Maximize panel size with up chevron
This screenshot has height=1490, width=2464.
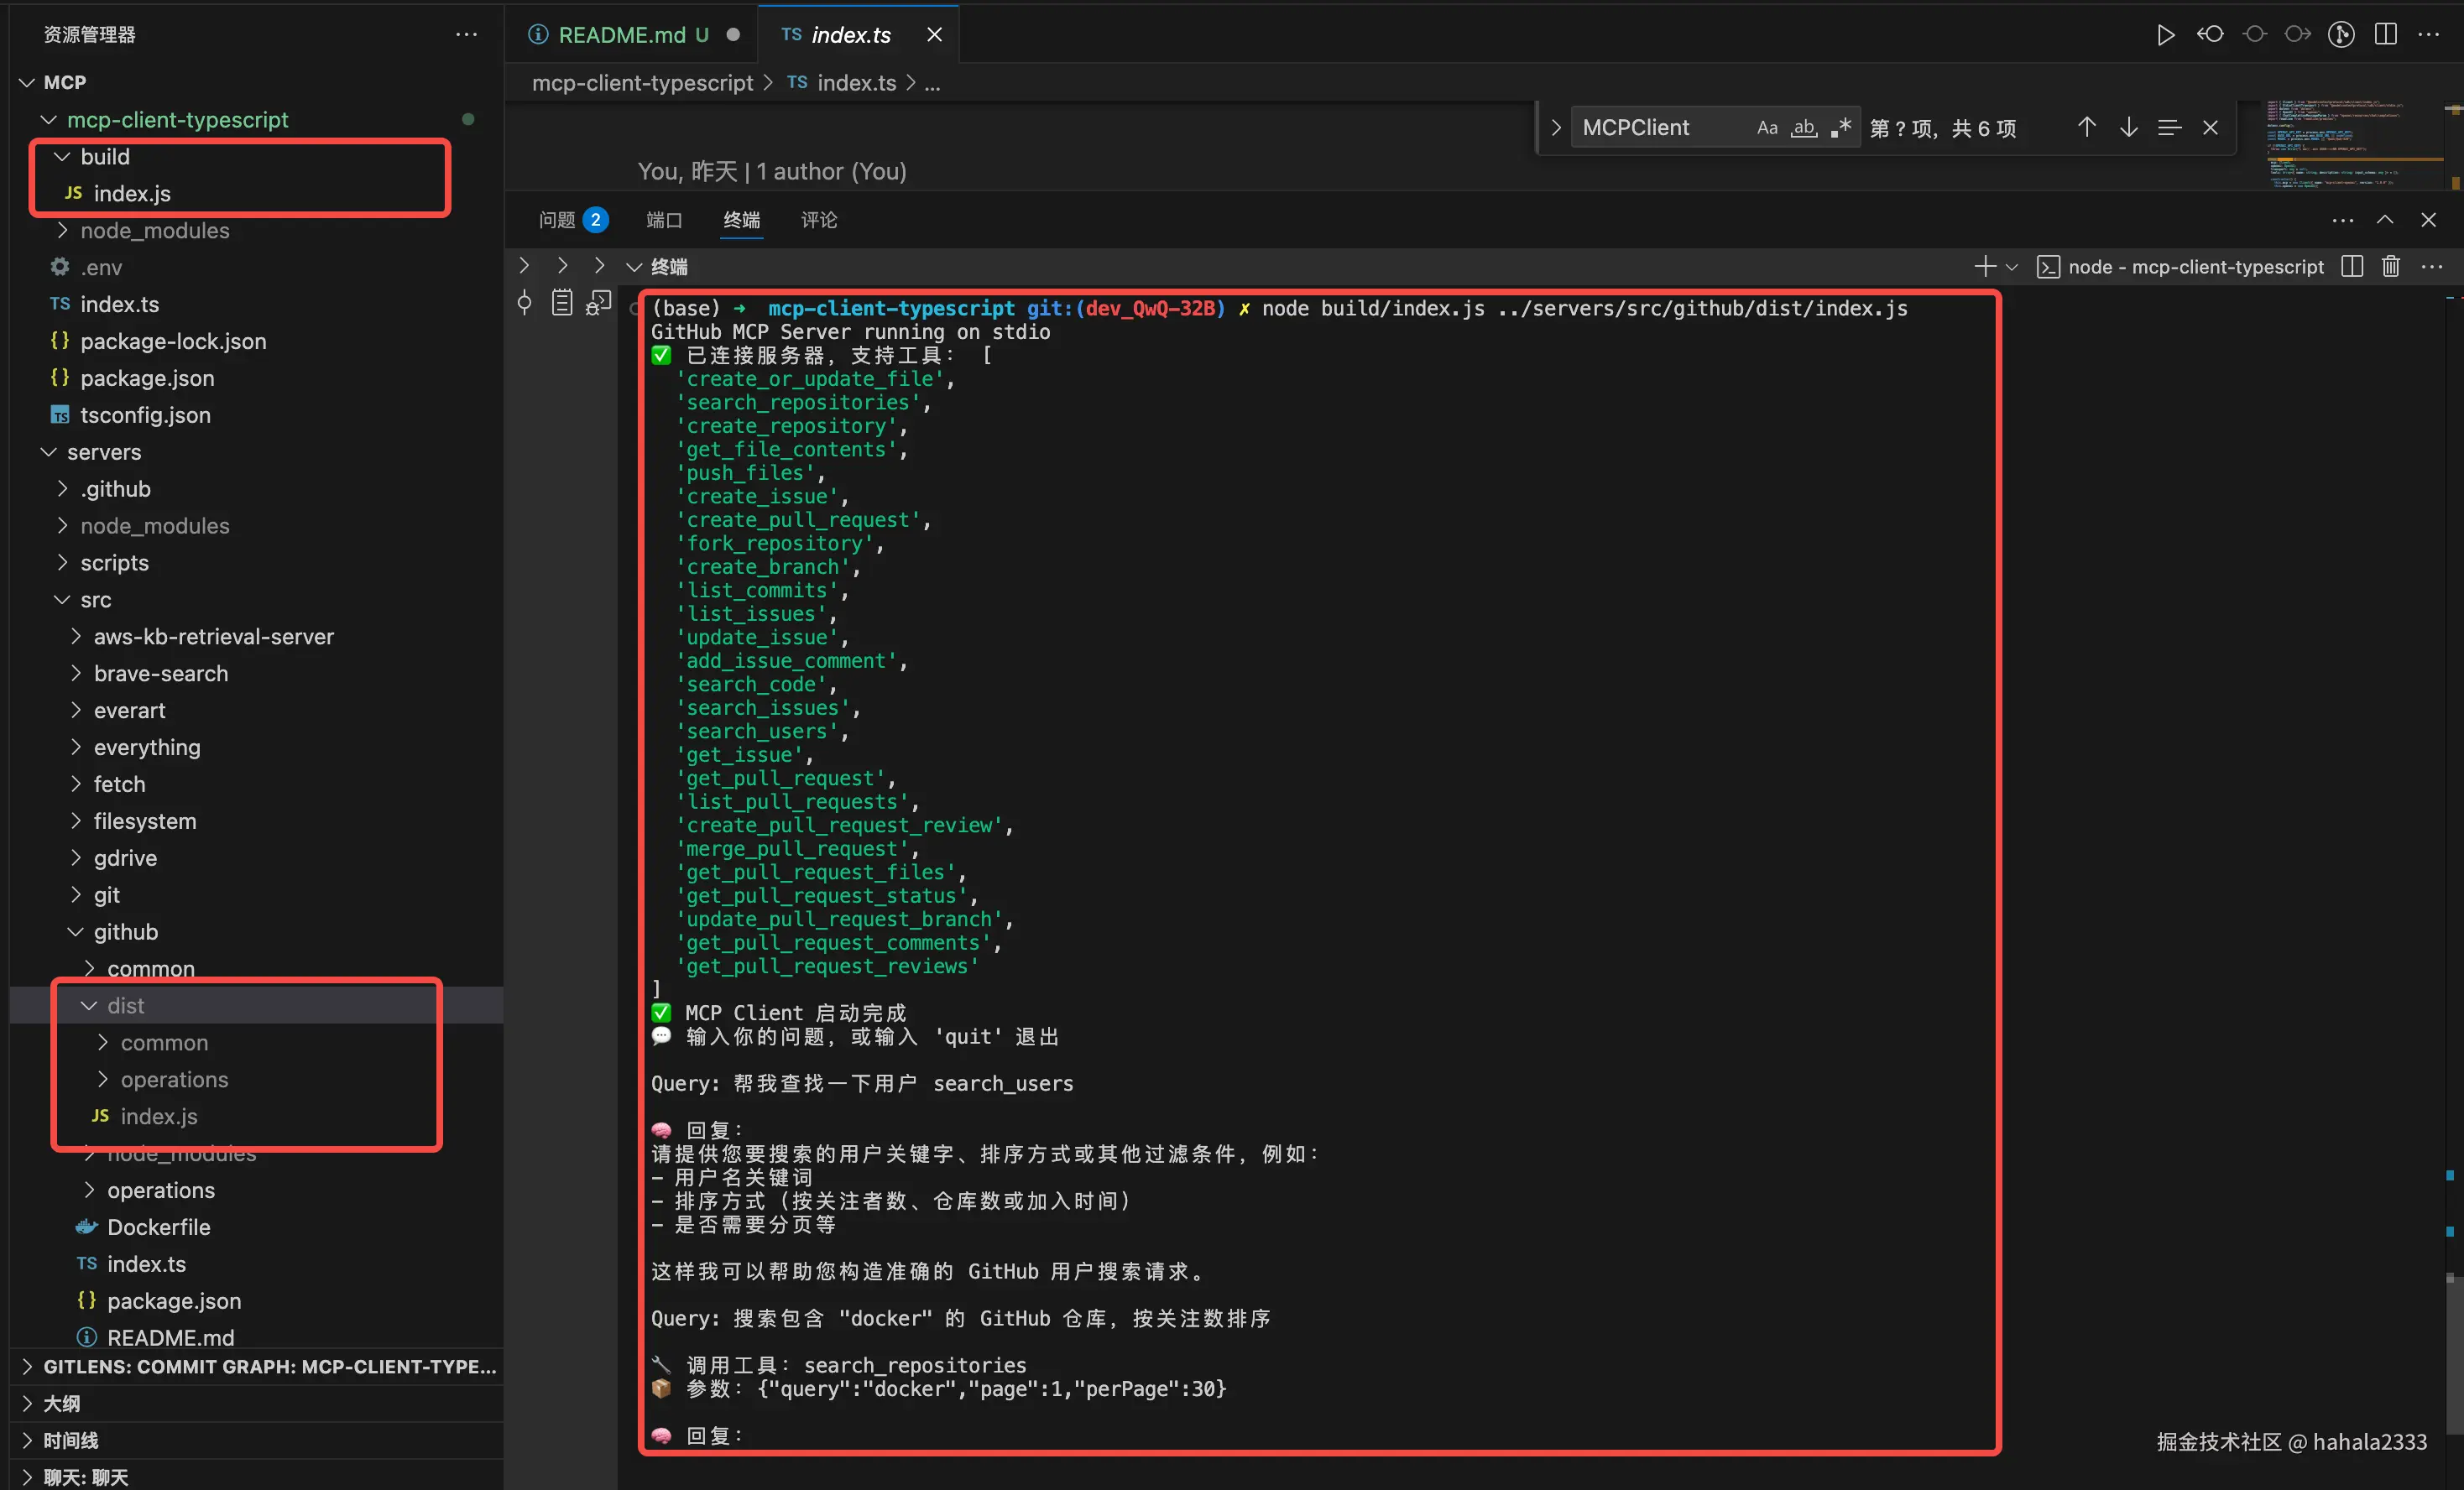[2385, 220]
